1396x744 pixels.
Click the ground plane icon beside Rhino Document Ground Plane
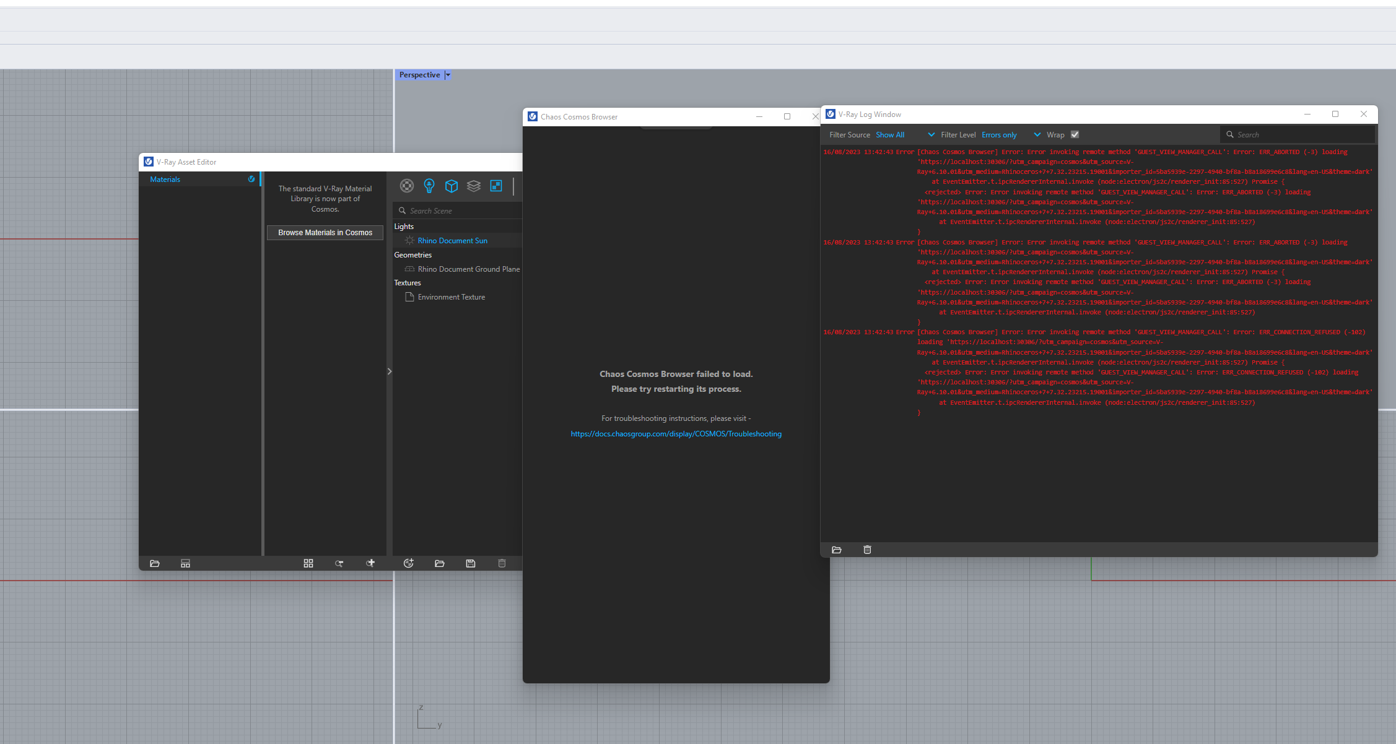(409, 269)
